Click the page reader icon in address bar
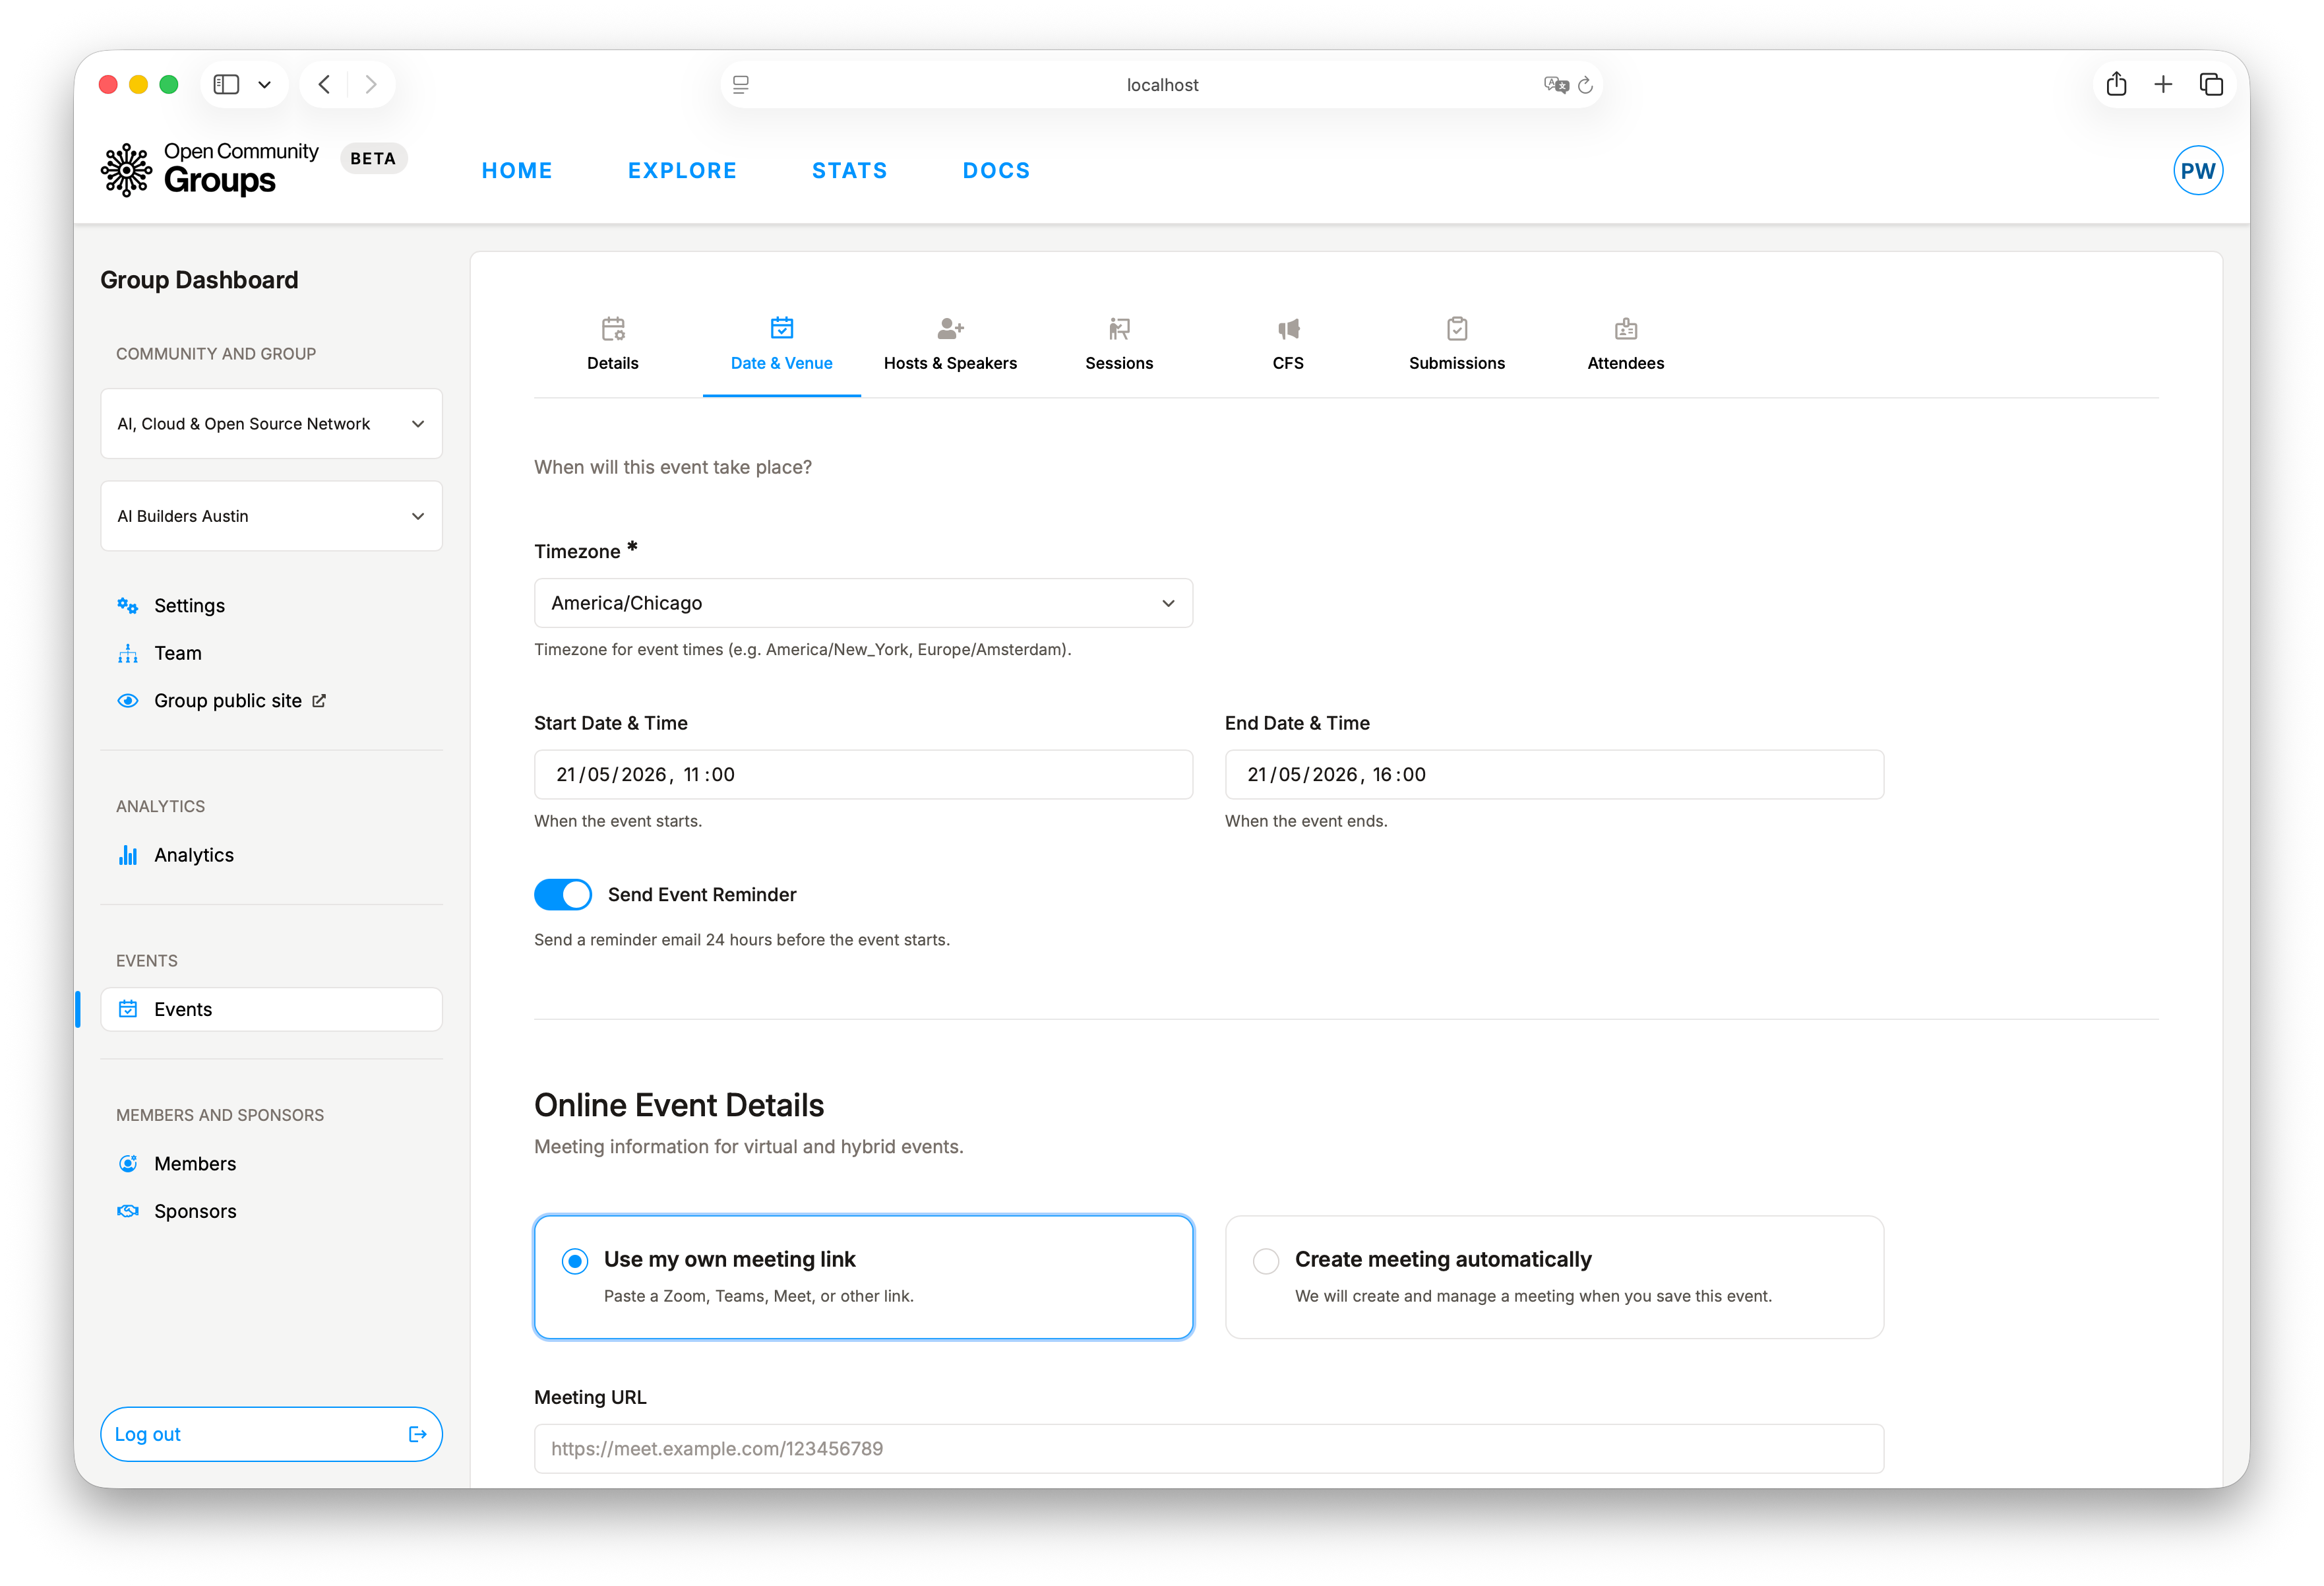The width and height of the screenshot is (2324, 1586). [741, 85]
